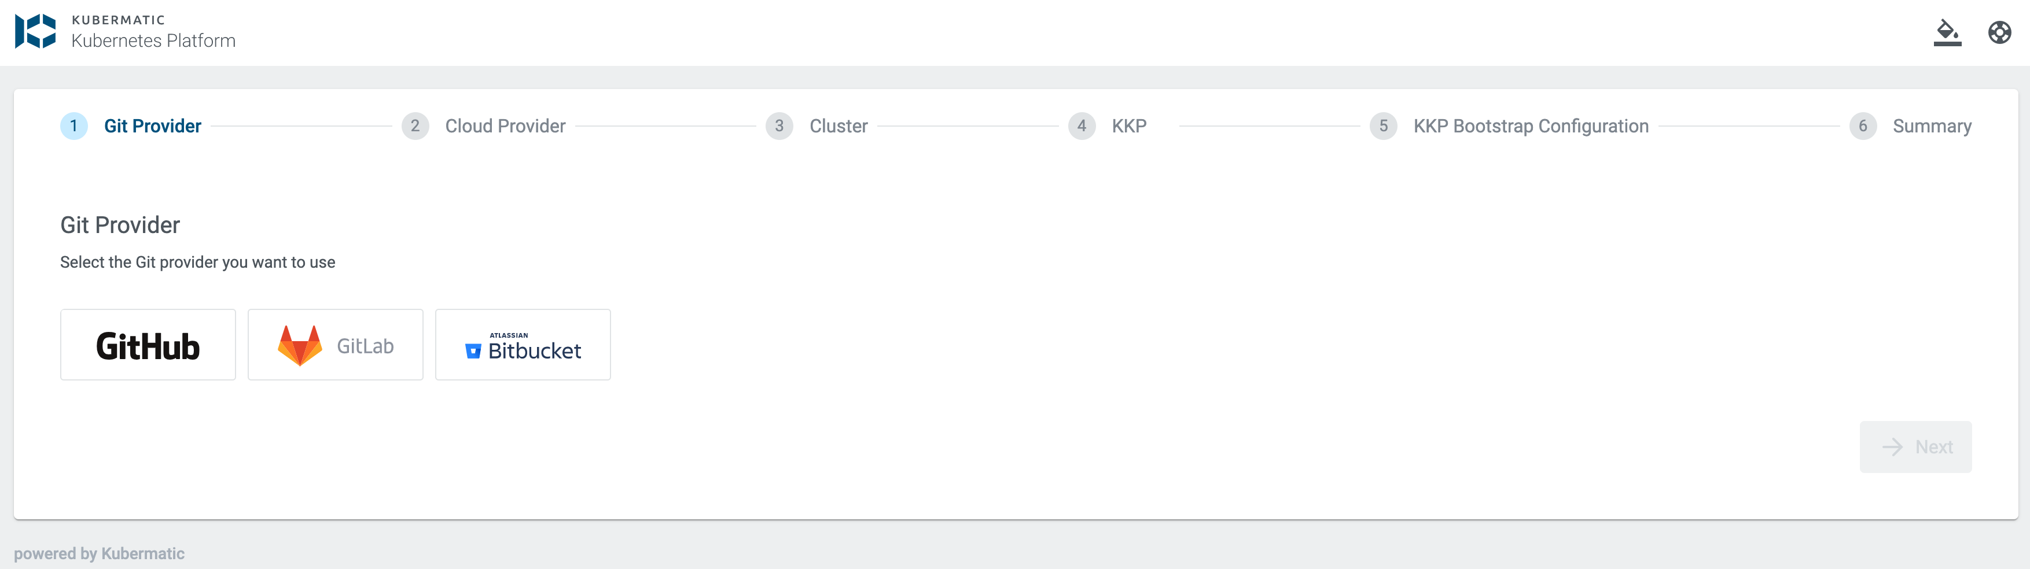Open the Cluster step
The image size is (2030, 569).
click(838, 126)
